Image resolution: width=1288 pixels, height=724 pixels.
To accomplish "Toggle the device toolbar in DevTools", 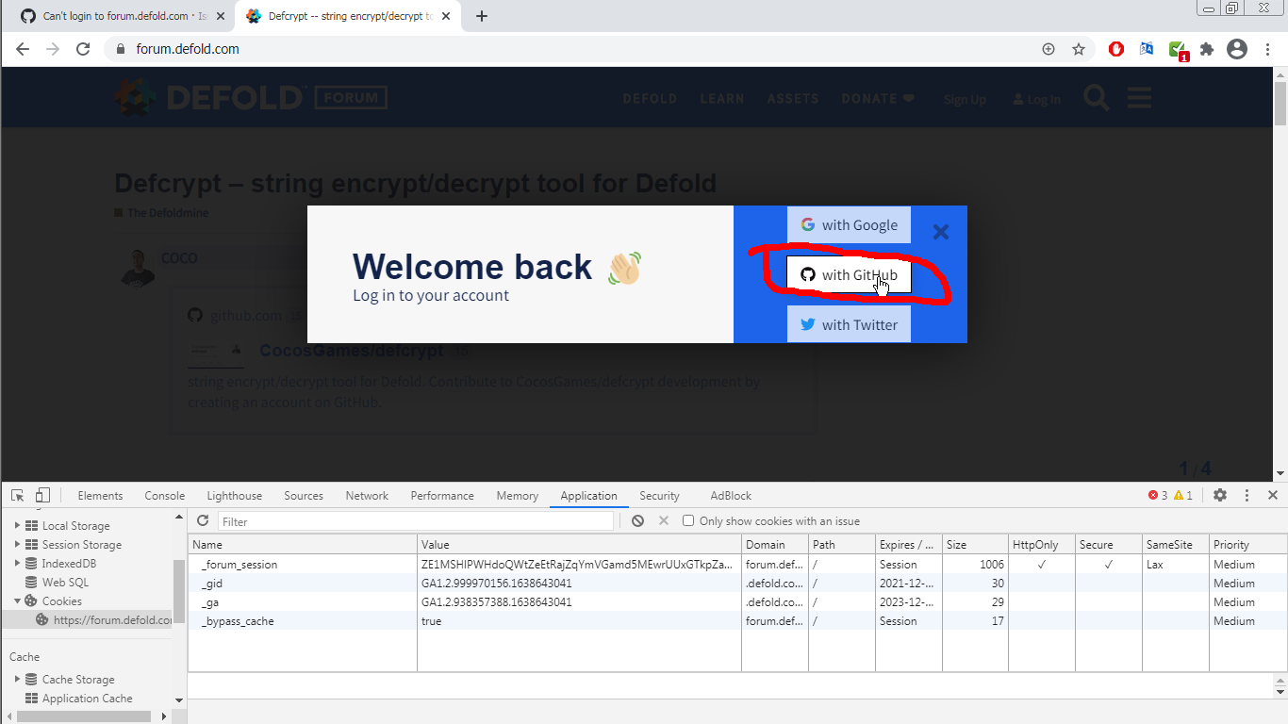I will (x=42, y=495).
